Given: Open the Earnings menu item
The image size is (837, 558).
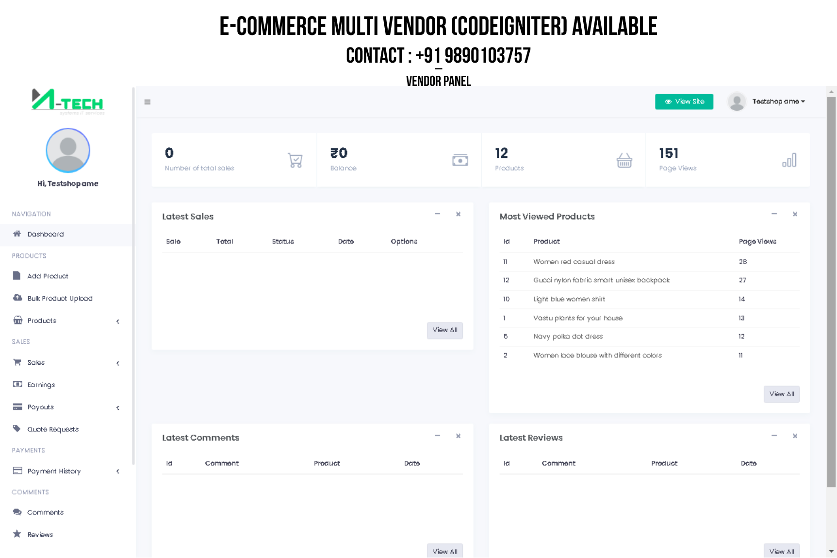Looking at the screenshot, I should click(x=41, y=385).
